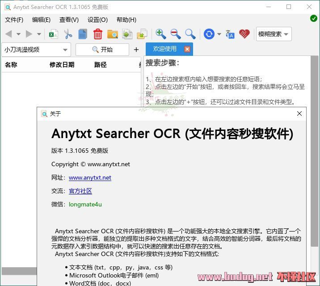Close the 关于 dialog

click(x=299, y=114)
